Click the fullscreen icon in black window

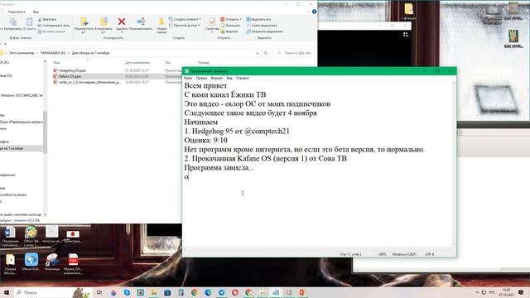(x=406, y=35)
